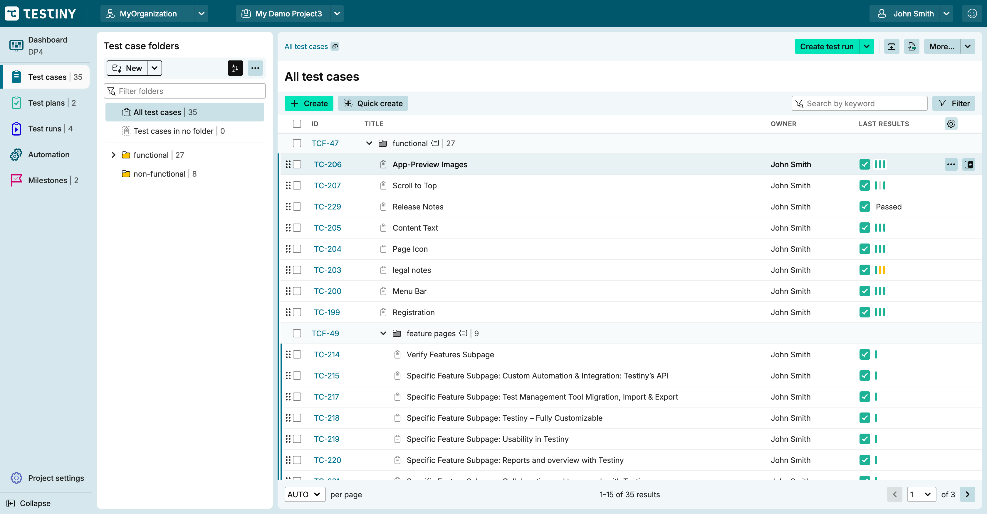The image size is (987, 514).
Task: Open the per page AUTO dropdown
Action: point(305,494)
